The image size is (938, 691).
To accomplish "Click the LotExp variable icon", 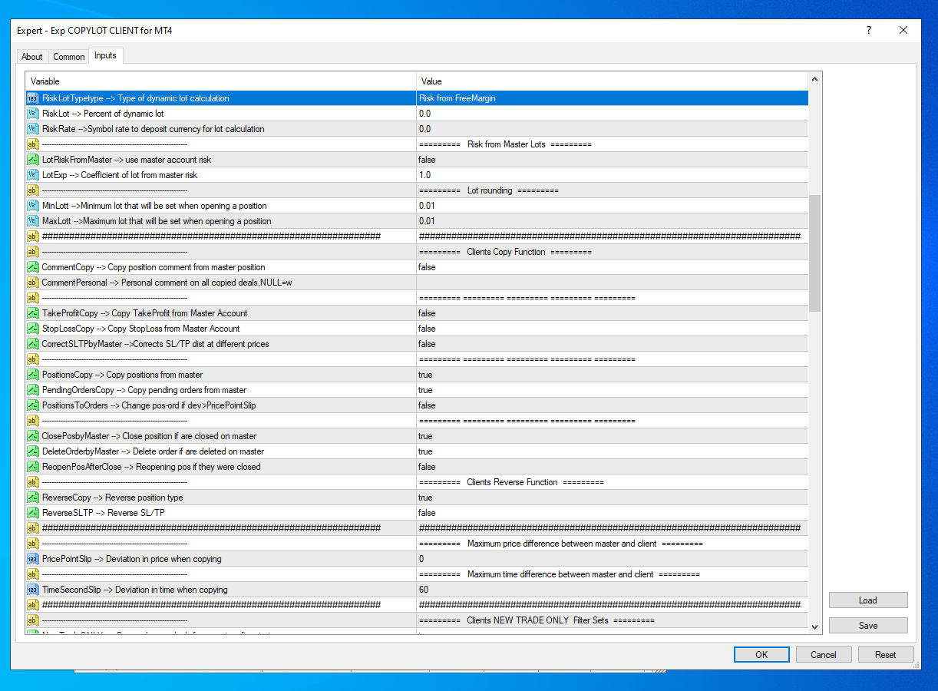I will pos(32,175).
